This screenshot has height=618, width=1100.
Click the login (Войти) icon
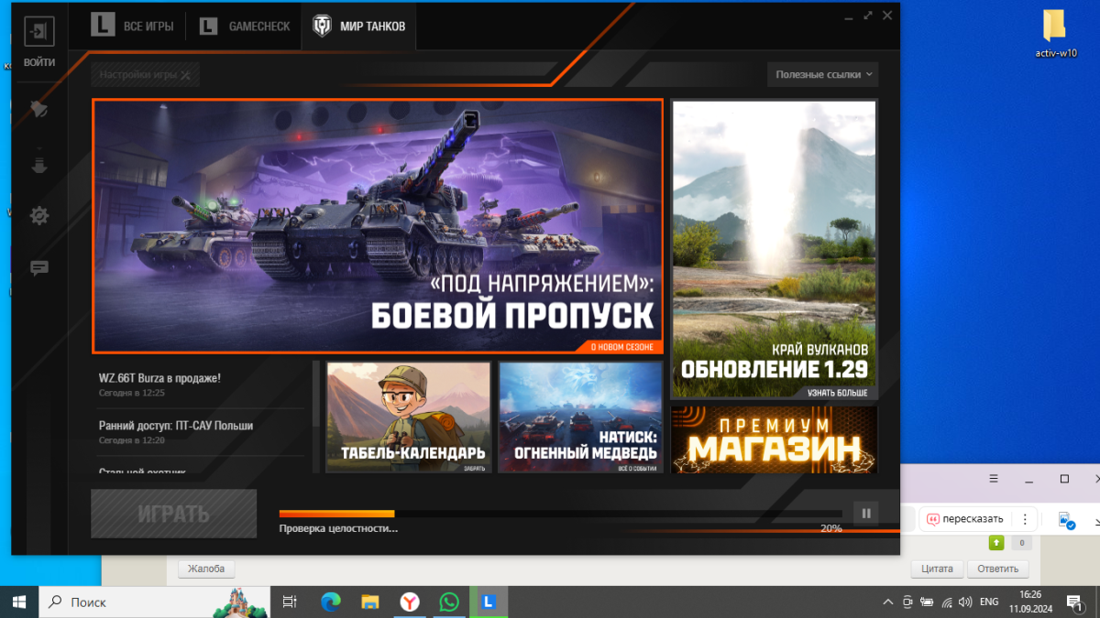point(39,32)
